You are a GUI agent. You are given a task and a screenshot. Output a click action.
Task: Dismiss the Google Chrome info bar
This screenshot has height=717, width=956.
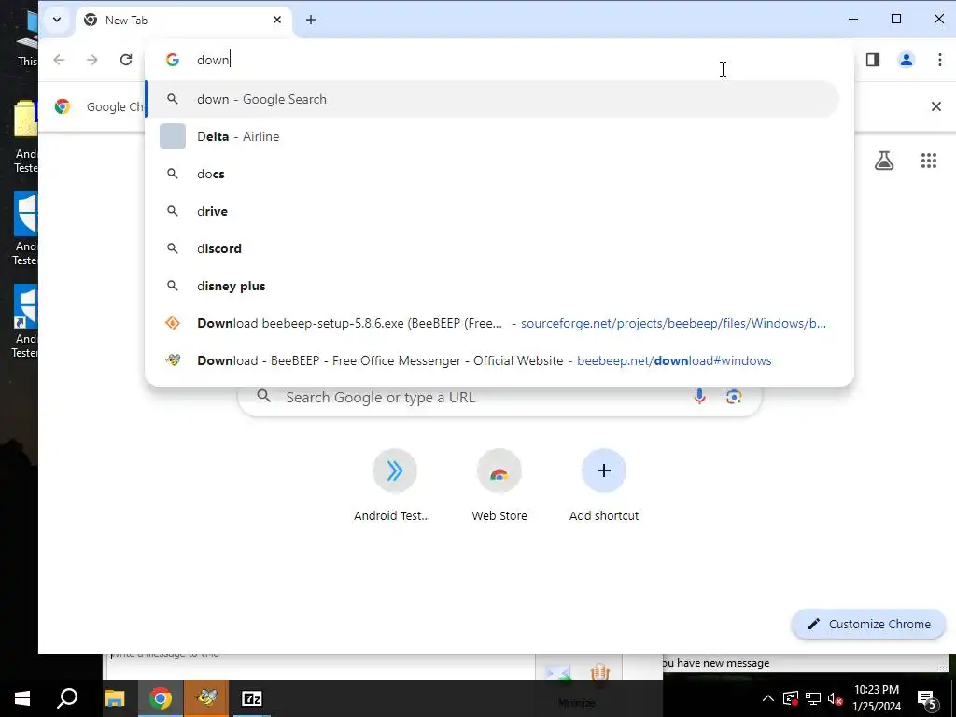[x=935, y=106]
